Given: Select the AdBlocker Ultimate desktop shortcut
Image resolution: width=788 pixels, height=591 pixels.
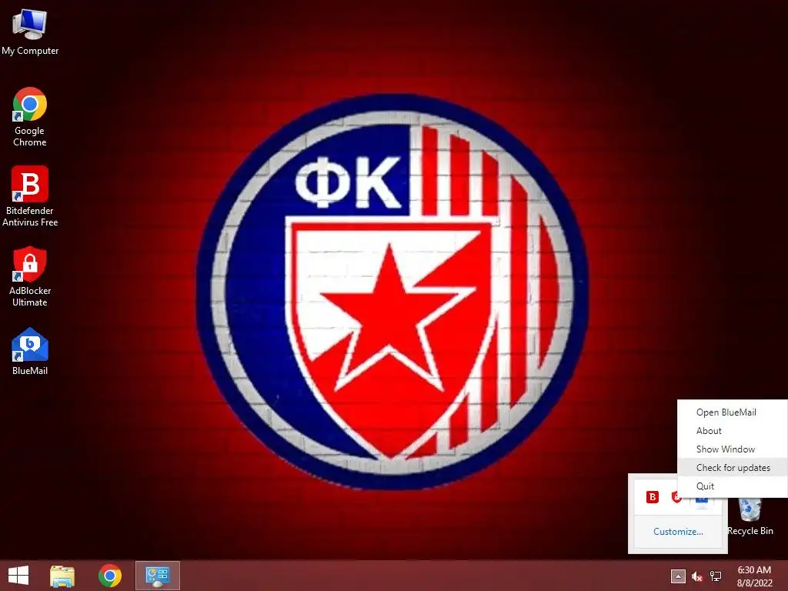Looking at the screenshot, I should pos(30,276).
